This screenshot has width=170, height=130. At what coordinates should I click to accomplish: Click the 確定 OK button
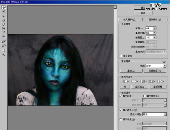[x=143, y=8]
